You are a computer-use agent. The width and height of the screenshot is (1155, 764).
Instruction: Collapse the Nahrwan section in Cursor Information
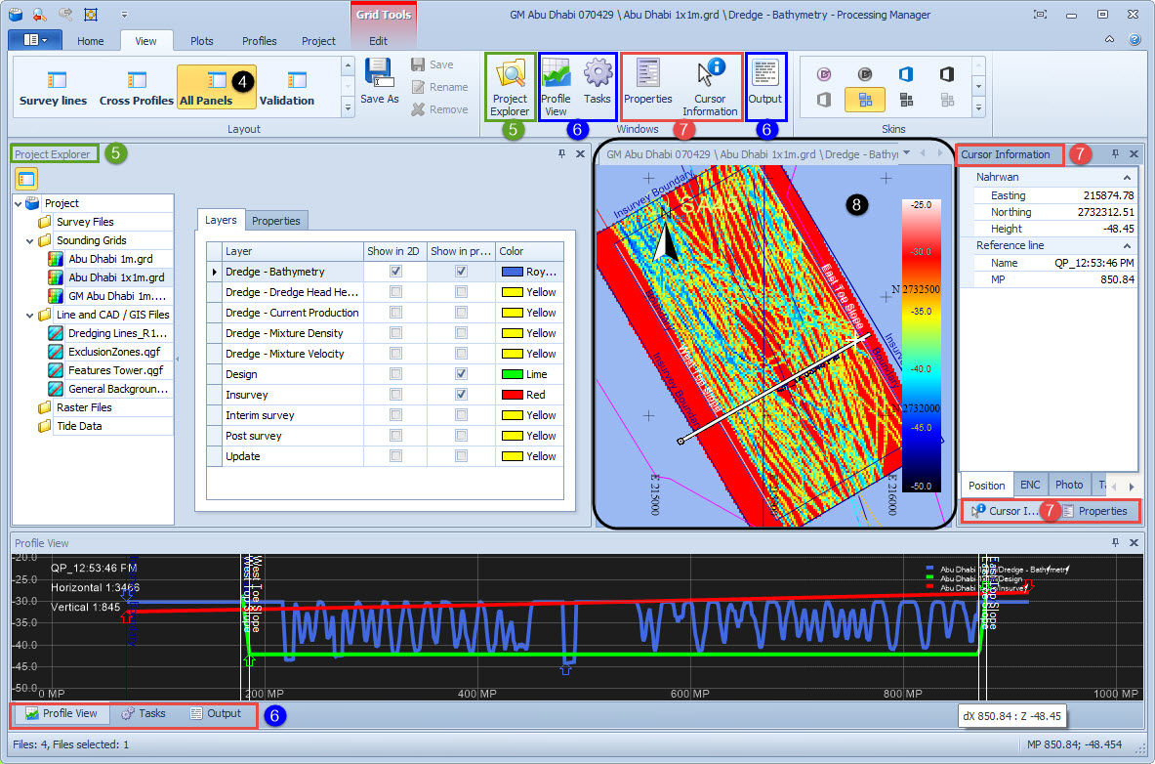(1127, 178)
